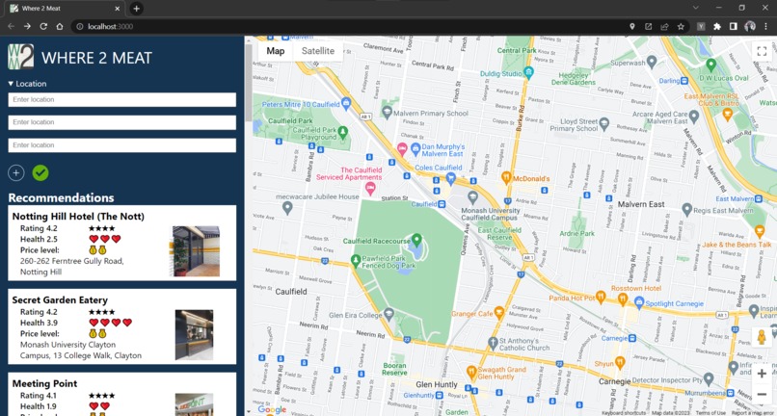Click the sidebar vertical scrollbar

249,83
